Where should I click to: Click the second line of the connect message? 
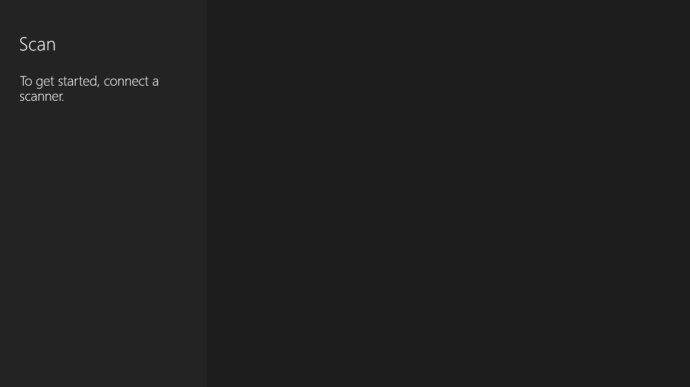pyautogui.click(x=42, y=96)
